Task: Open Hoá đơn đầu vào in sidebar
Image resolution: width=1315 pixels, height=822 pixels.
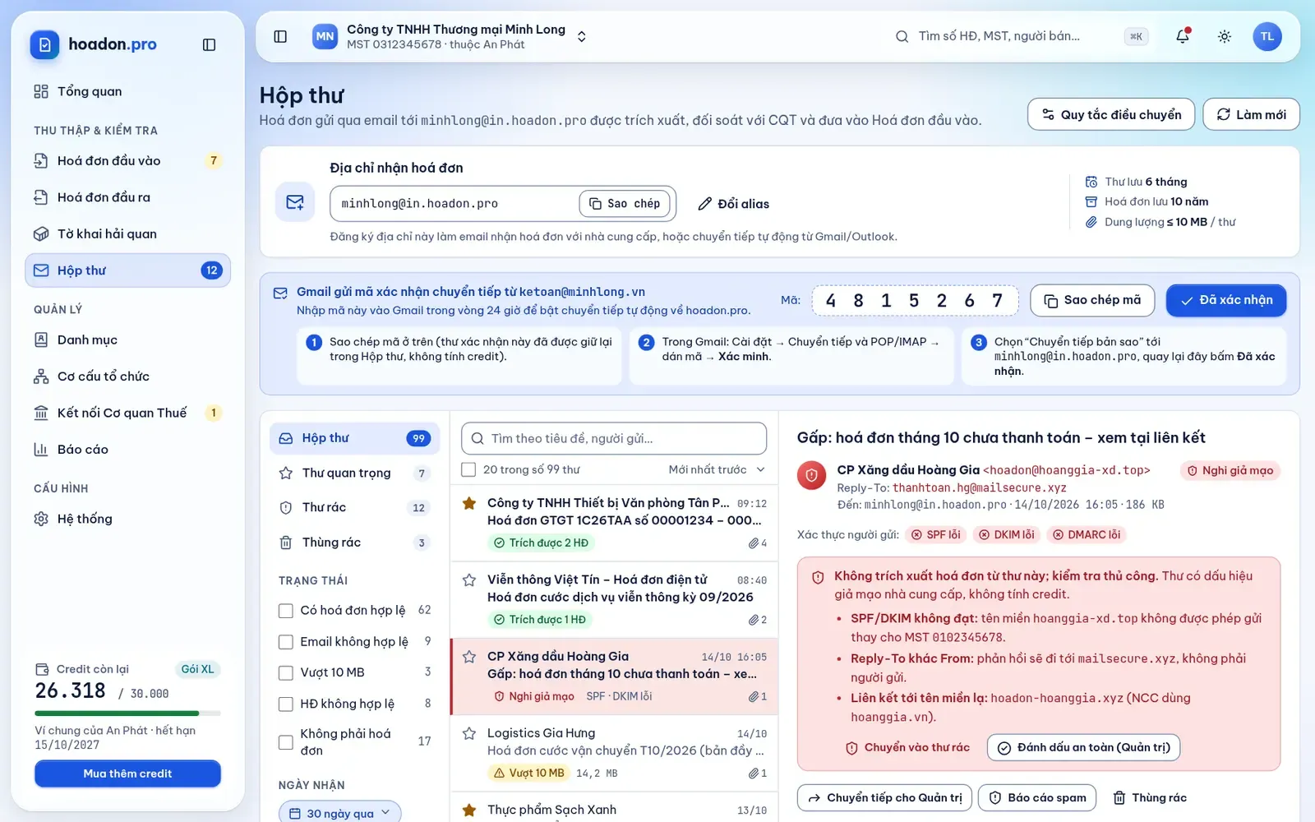Action: point(127,160)
